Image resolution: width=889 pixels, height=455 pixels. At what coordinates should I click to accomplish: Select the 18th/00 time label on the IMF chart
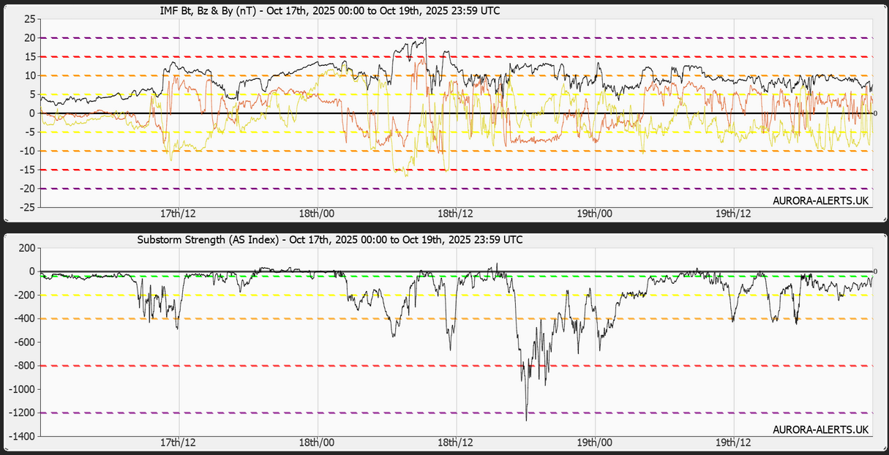(x=317, y=214)
